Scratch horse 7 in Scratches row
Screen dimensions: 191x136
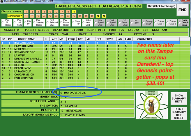pos(62,16)
